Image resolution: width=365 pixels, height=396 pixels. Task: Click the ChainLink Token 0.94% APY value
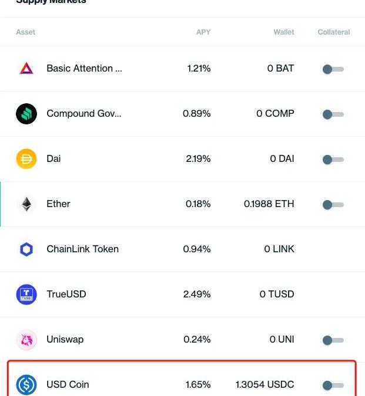[196, 249]
